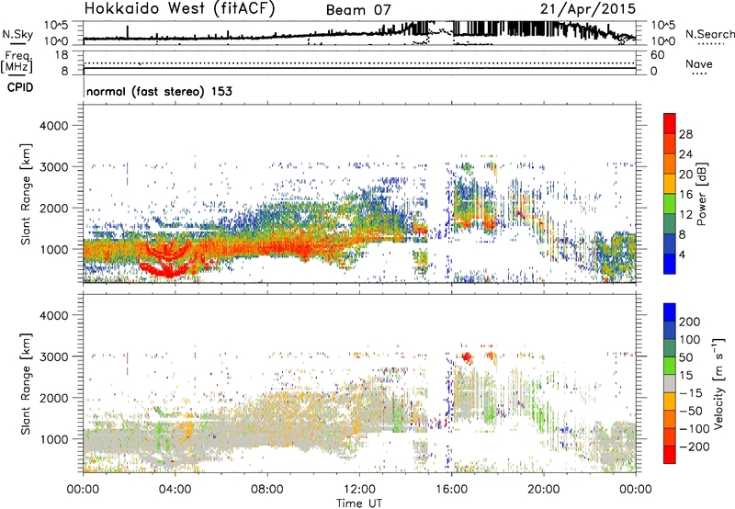Click the 12 label on Power colorbar

click(685, 214)
